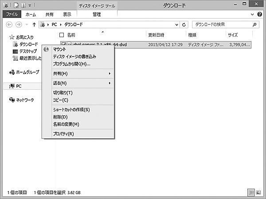Open Customize Quick Access Toolbar dropdown
266x199 pixels.
[x=30, y=5]
